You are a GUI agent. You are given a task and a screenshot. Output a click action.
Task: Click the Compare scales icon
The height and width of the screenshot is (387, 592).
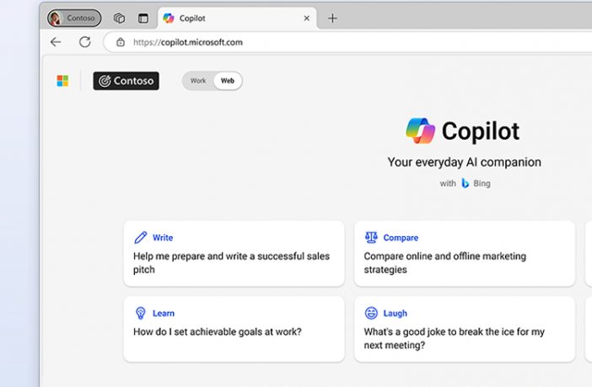[x=371, y=238]
